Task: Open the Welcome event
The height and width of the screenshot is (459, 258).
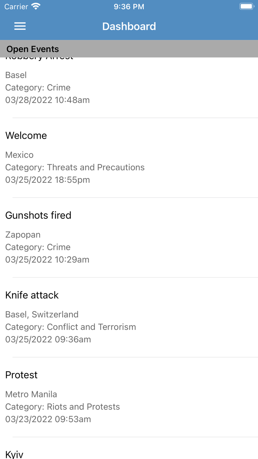Action: [x=26, y=136]
